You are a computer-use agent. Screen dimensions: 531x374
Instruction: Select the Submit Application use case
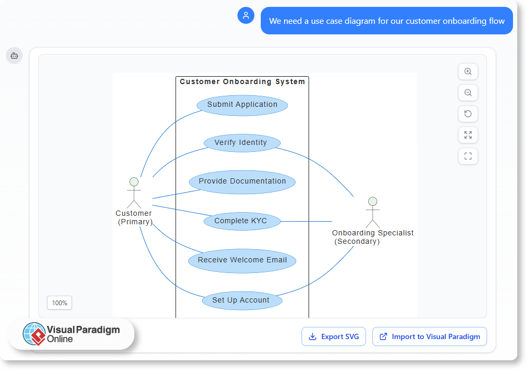pos(242,105)
